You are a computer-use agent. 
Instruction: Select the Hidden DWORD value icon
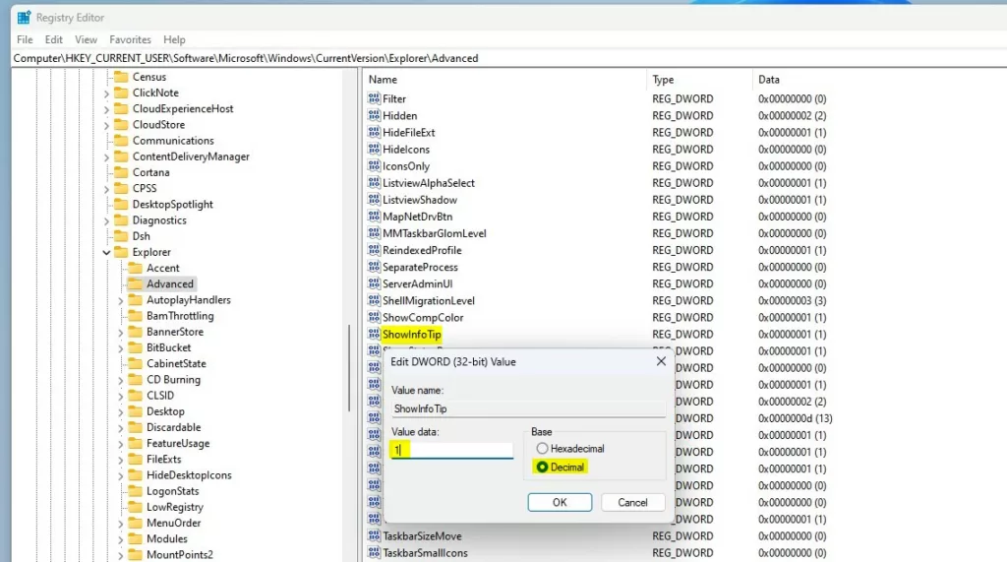pos(374,115)
